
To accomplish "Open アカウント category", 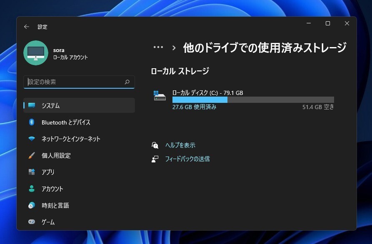I will [79, 189].
